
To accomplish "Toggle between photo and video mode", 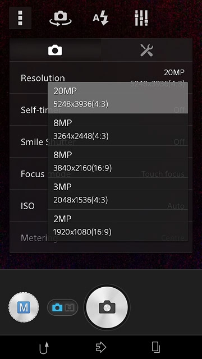I will click(x=62, y=307).
